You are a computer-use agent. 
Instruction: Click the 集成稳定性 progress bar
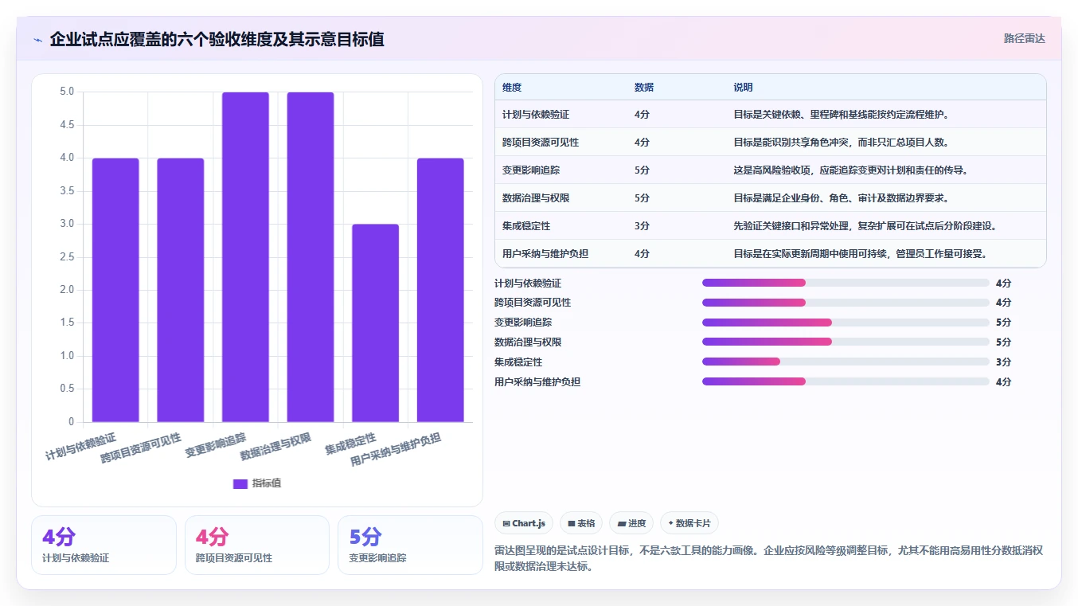(846, 362)
